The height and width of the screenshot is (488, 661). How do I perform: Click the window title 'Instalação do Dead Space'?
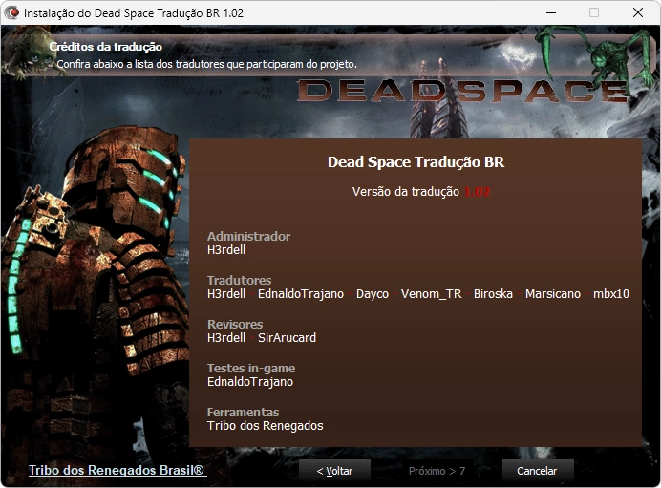coord(134,13)
